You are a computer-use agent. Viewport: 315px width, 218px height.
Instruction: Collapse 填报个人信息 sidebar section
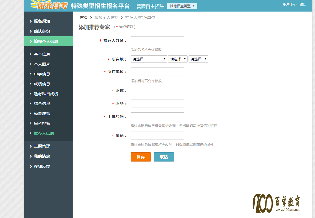tap(48, 41)
